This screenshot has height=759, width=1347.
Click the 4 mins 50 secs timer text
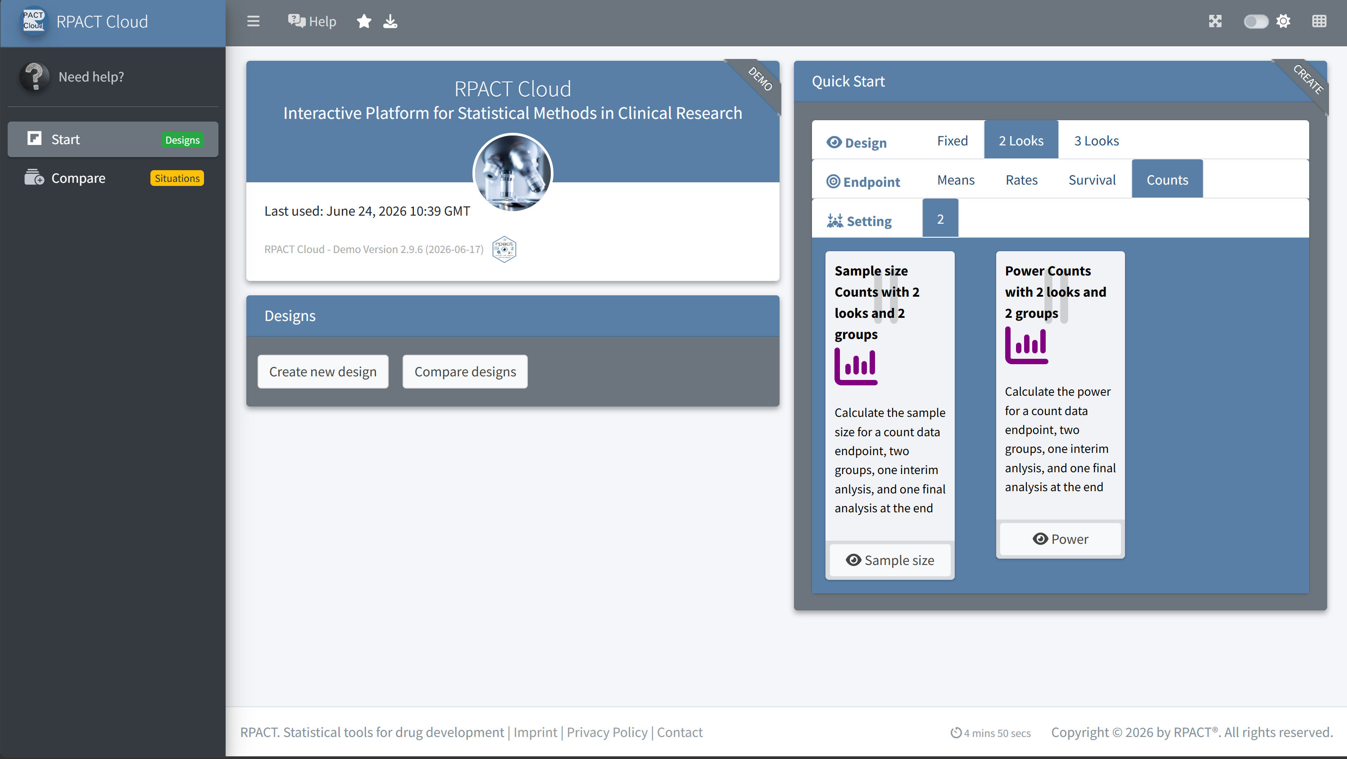tap(997, 733)
